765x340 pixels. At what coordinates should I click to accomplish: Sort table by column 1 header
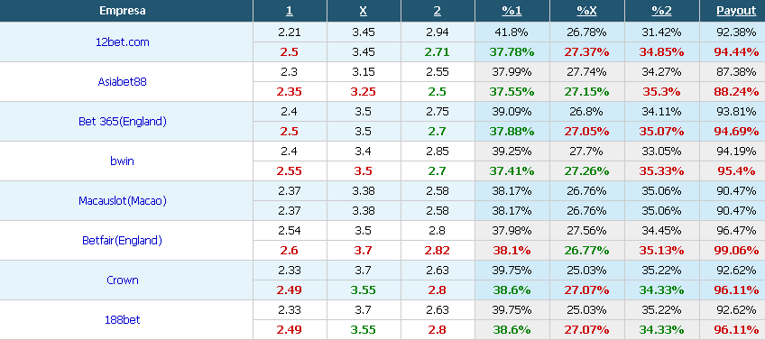[290, 11]
